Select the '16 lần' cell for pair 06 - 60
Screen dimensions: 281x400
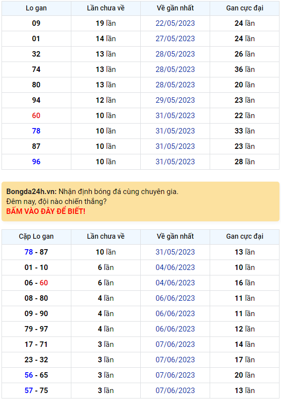pos(244,283)
